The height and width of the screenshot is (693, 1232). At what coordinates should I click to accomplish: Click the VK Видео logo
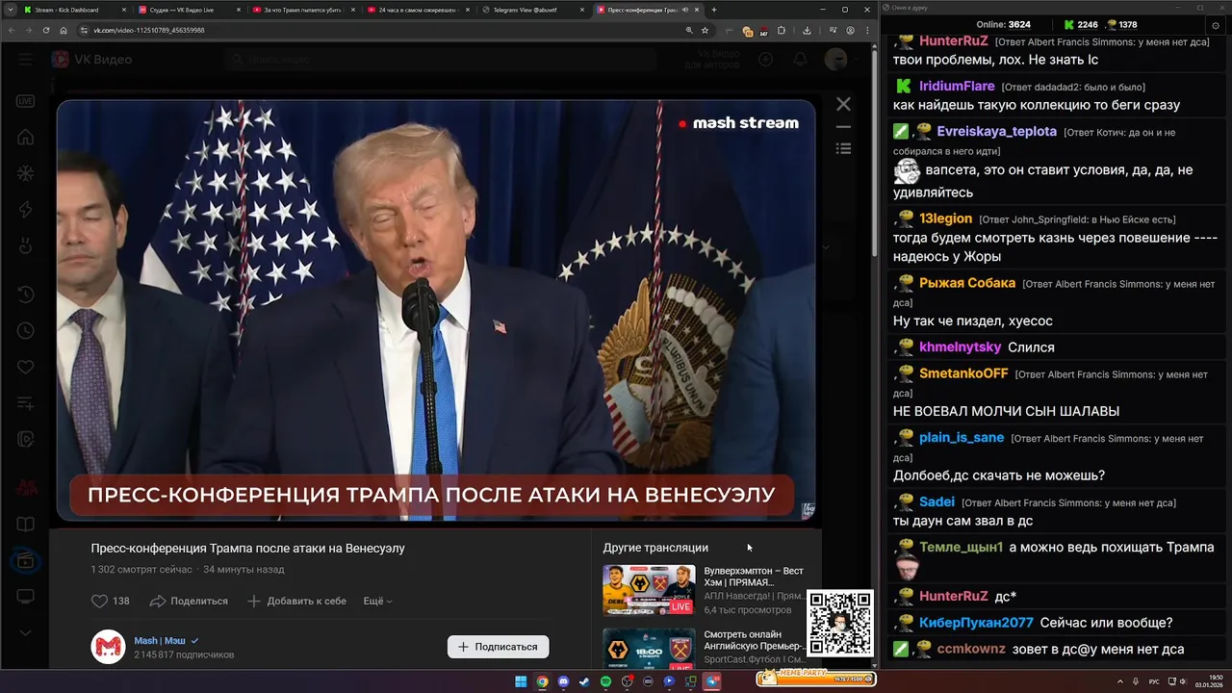point(91,60)
